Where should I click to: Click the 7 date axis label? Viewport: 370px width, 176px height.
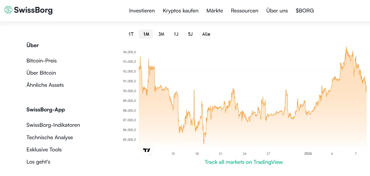356,154
